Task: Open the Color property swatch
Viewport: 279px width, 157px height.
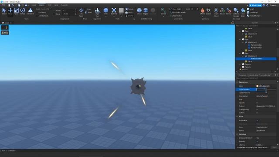Action: click(x=257, y=86)
